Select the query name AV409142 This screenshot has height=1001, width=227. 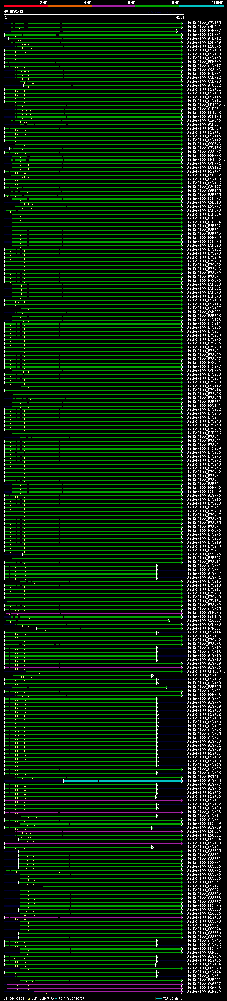(13, 11)
